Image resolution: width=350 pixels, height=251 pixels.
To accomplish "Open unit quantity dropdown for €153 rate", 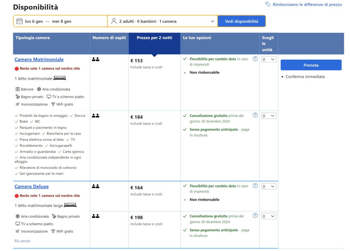I will 268,59.
